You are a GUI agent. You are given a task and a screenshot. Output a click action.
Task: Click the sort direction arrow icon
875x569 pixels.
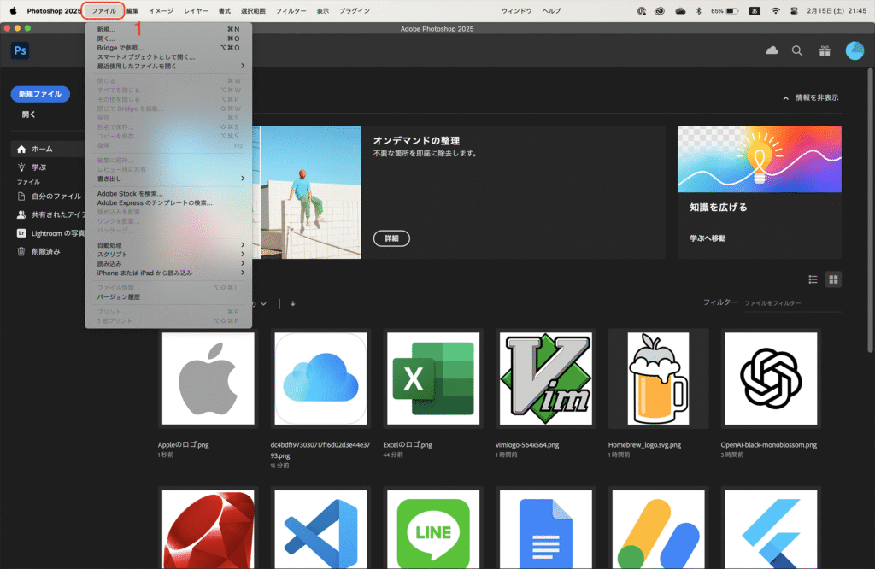(x=293, y=304)
